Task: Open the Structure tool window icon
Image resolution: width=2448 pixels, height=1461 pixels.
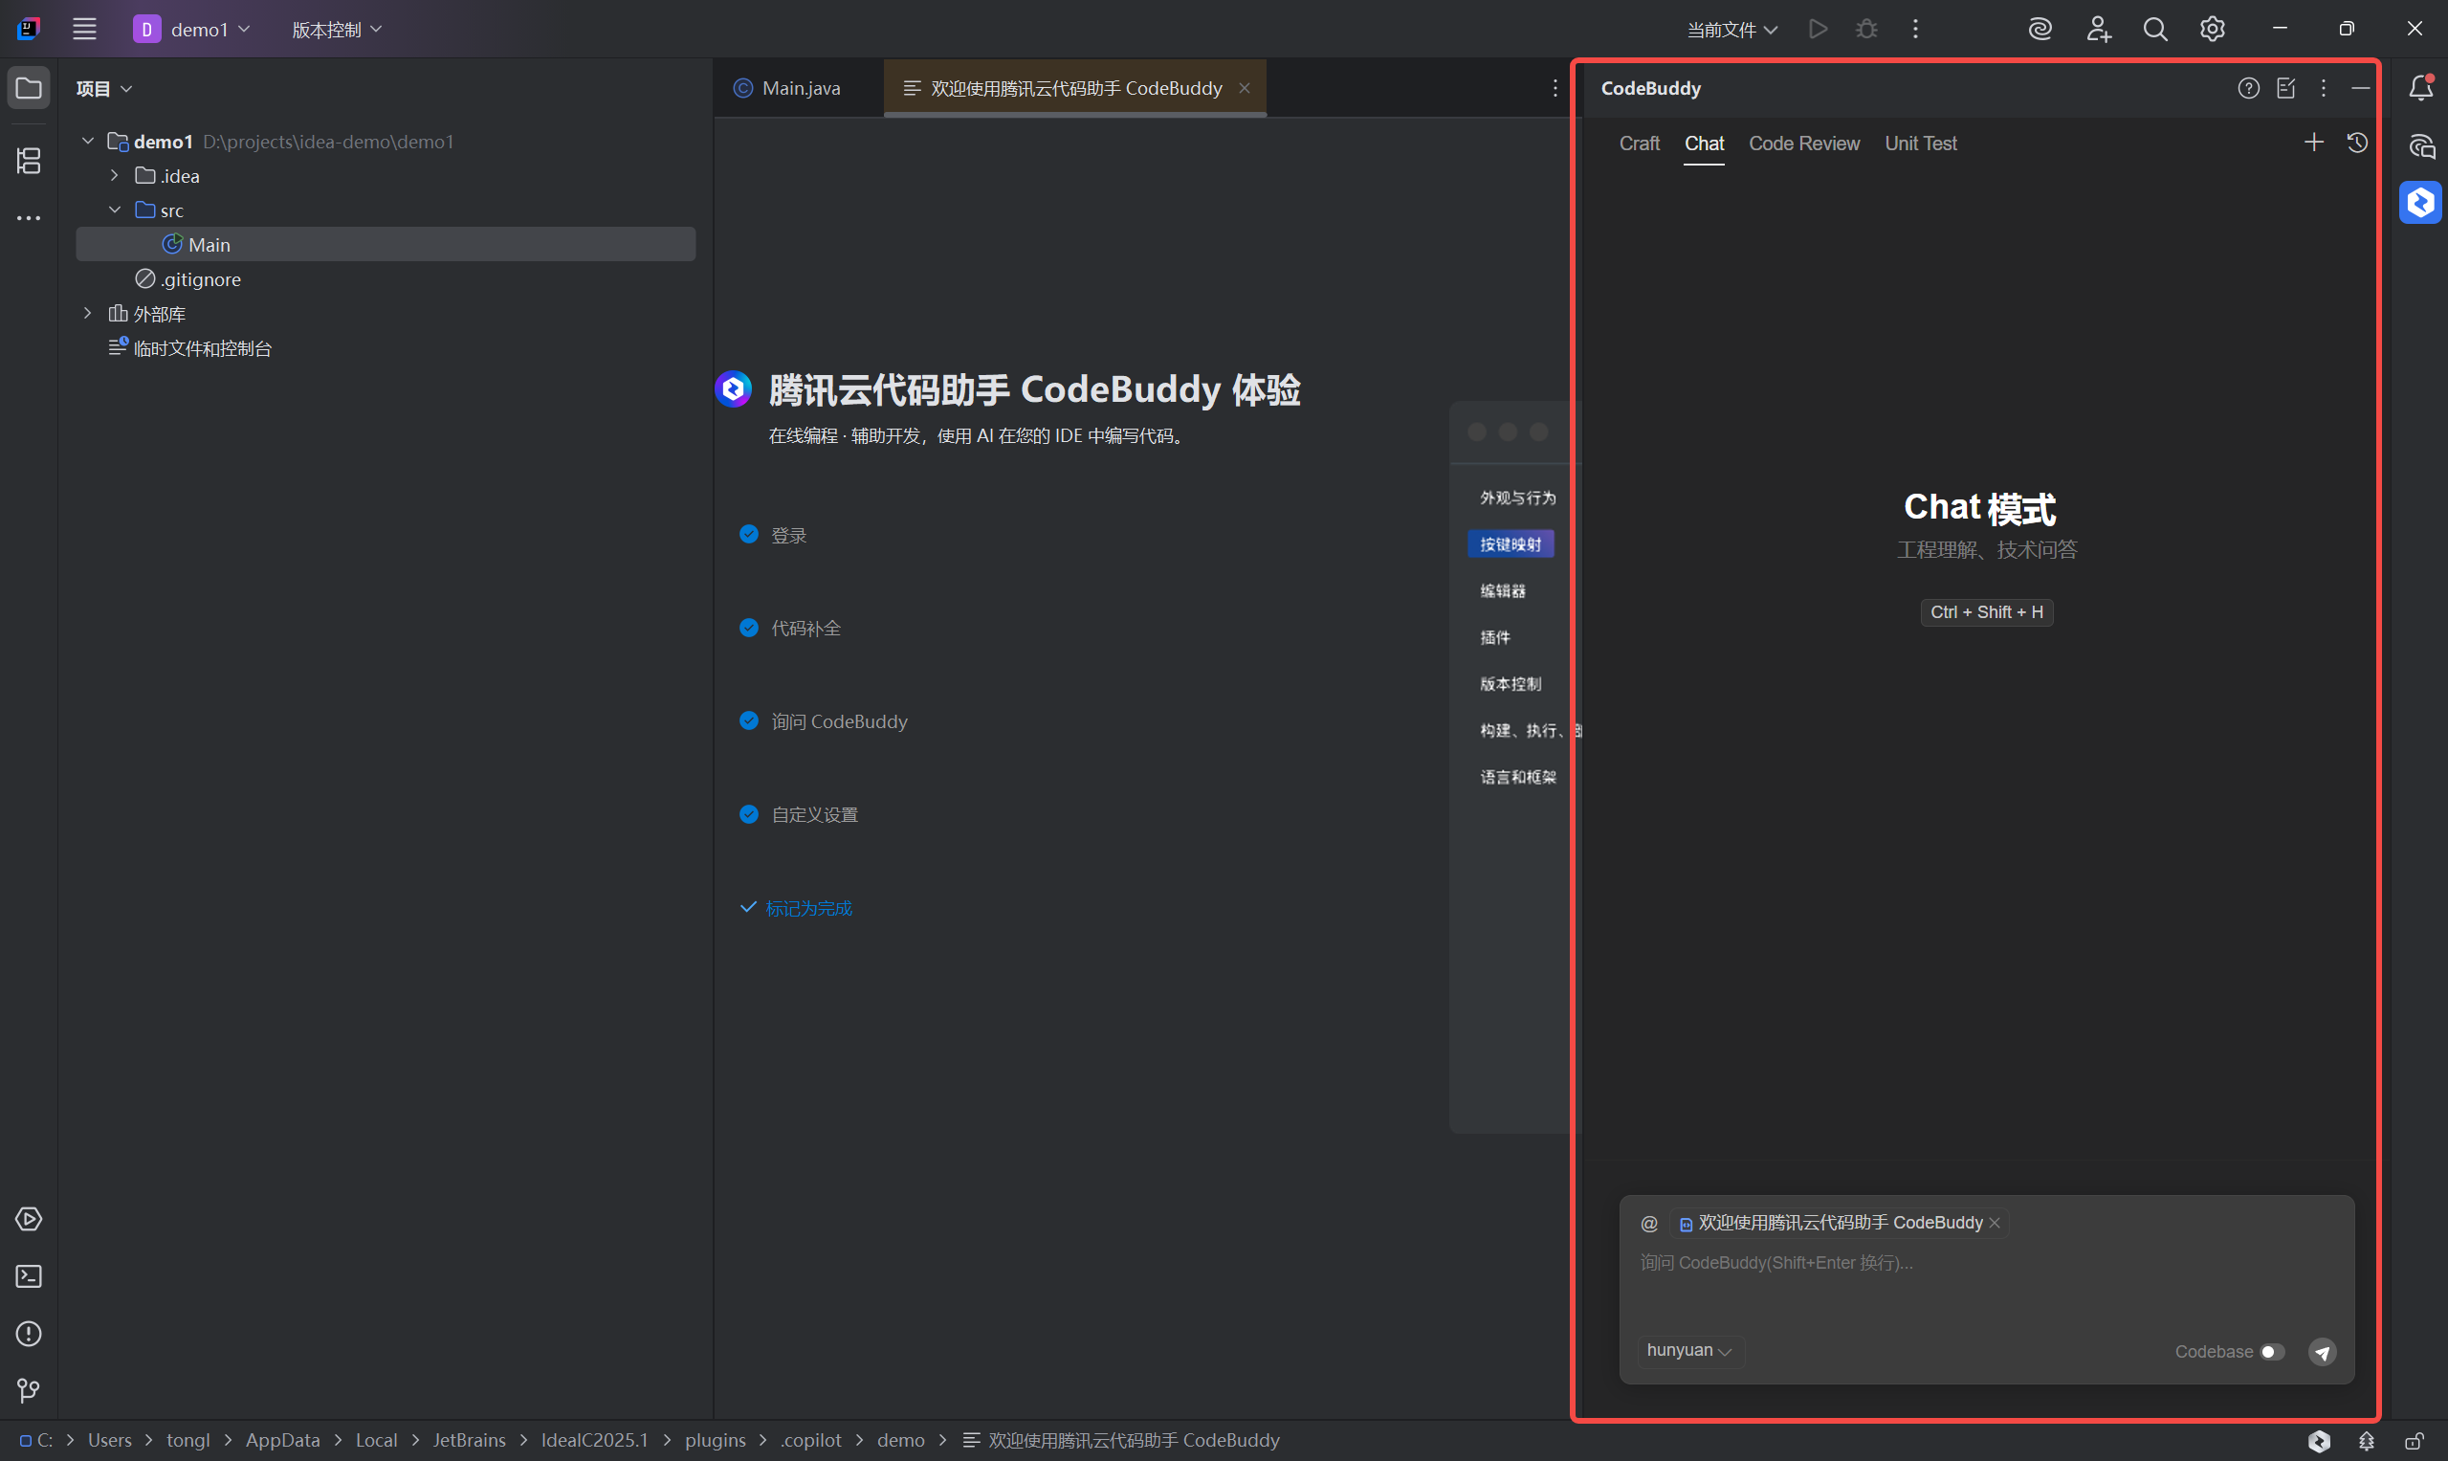Action: tap(29, 161)
